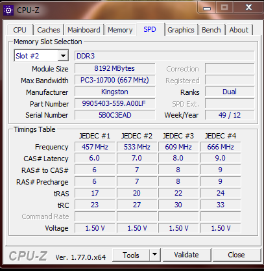Click the JEDEC #4 column header
This screenshot has height=271, width=264.
point(221,136)
